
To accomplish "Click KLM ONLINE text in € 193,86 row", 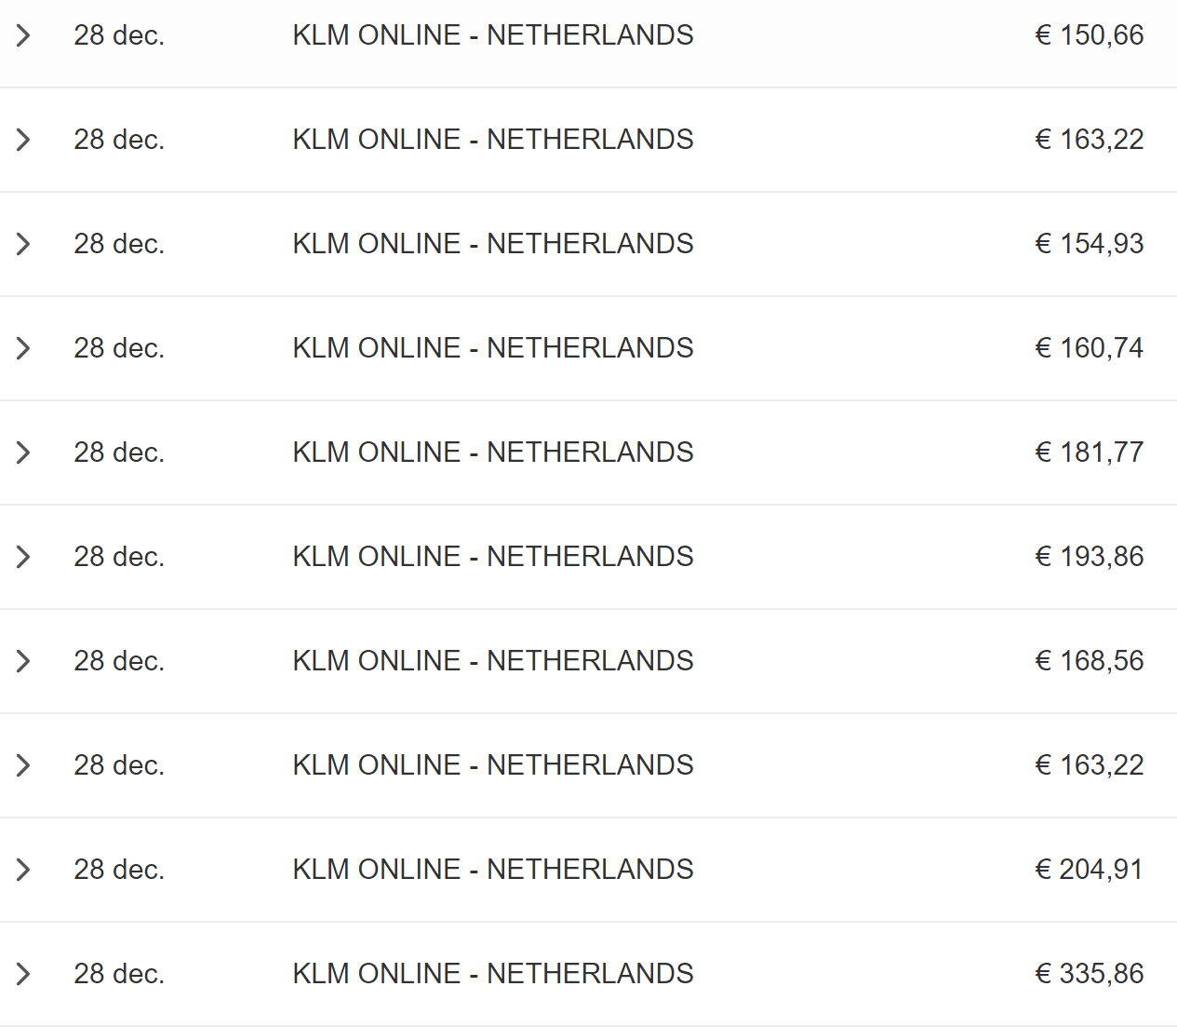I will tap(492, 557).
